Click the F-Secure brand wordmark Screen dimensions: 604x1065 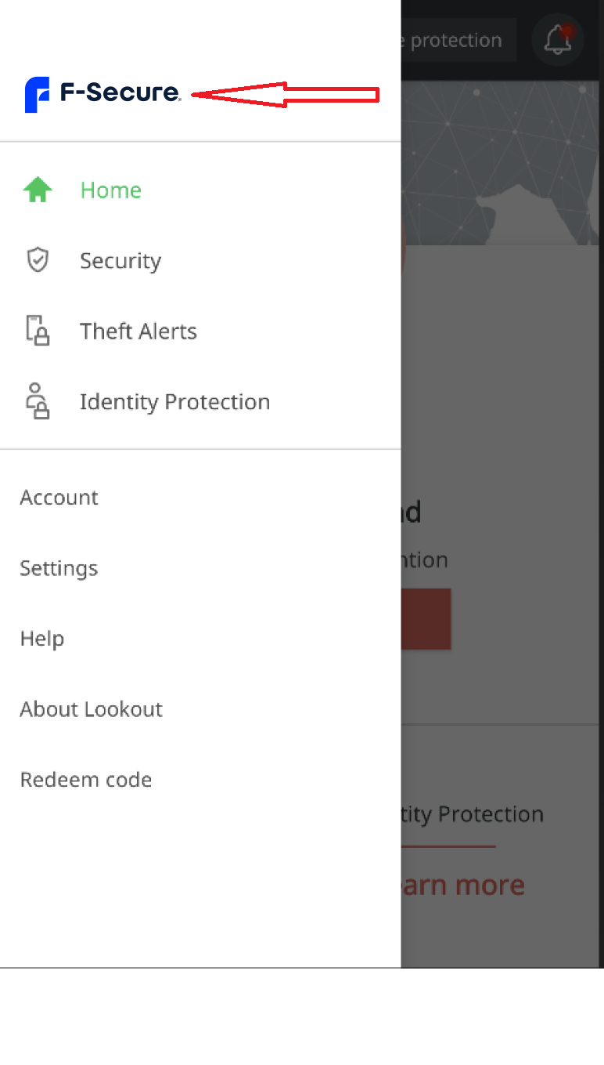point(120,92)
